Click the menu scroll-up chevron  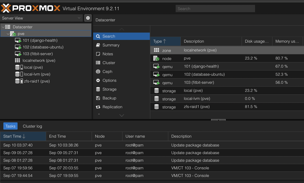[x=121, y=29]
